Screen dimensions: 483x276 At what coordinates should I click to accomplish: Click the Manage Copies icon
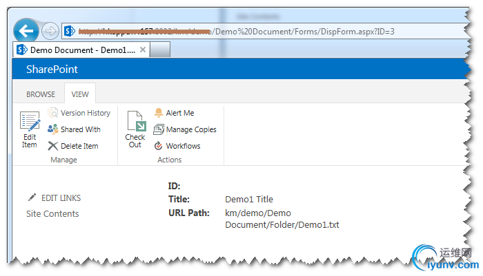[x=159, y=129]
